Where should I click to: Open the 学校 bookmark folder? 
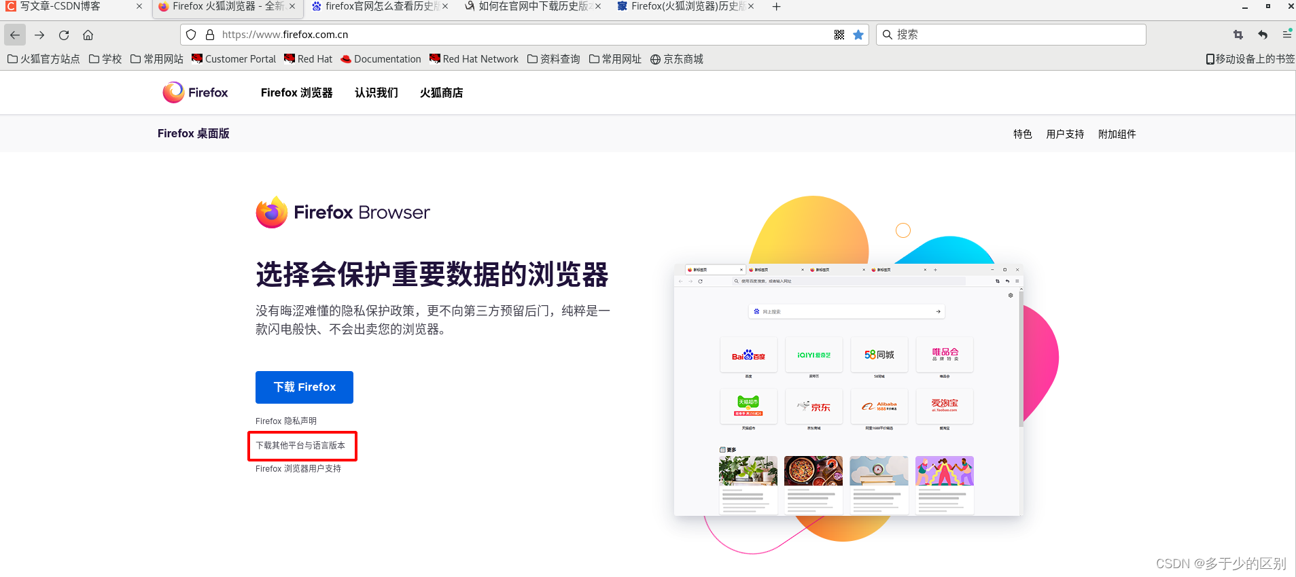coord(105,59)
